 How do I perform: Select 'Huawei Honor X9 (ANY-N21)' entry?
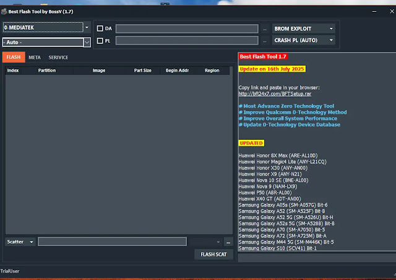pos(270,174)
